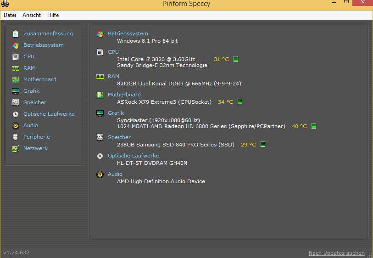The height and width of the screenshot is (258, 373).
Task: Click the text HL-DT-ST DVDRAM GH40N
Action: coord(152,163)
